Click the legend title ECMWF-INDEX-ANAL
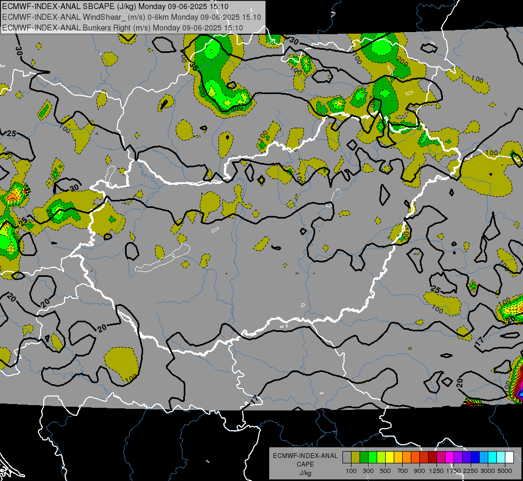 [x=305, y=456]
